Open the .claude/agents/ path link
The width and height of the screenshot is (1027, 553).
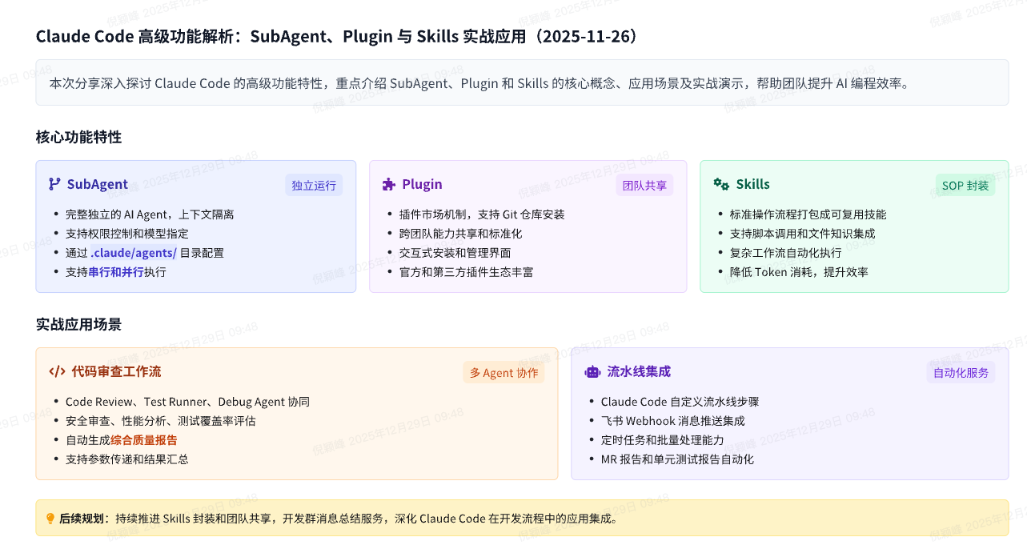pyautogui.click(x=134, y=253)
